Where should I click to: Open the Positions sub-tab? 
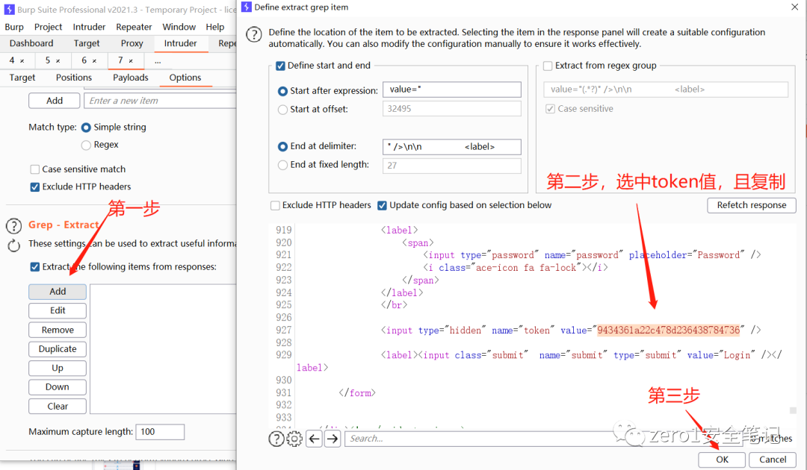(73, 78)
